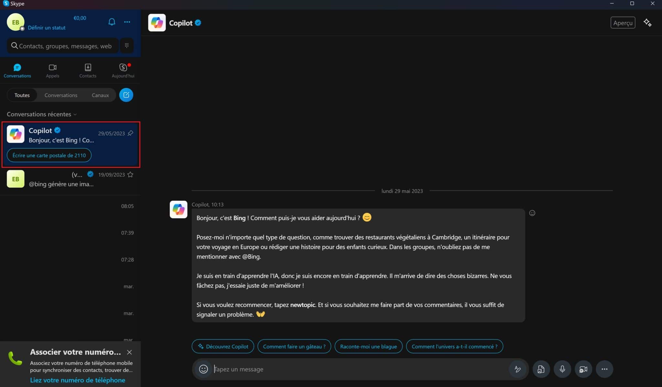Switch to the Conversations tab
The width and height of the screenshot is (662, 387).
pos(17,71)
